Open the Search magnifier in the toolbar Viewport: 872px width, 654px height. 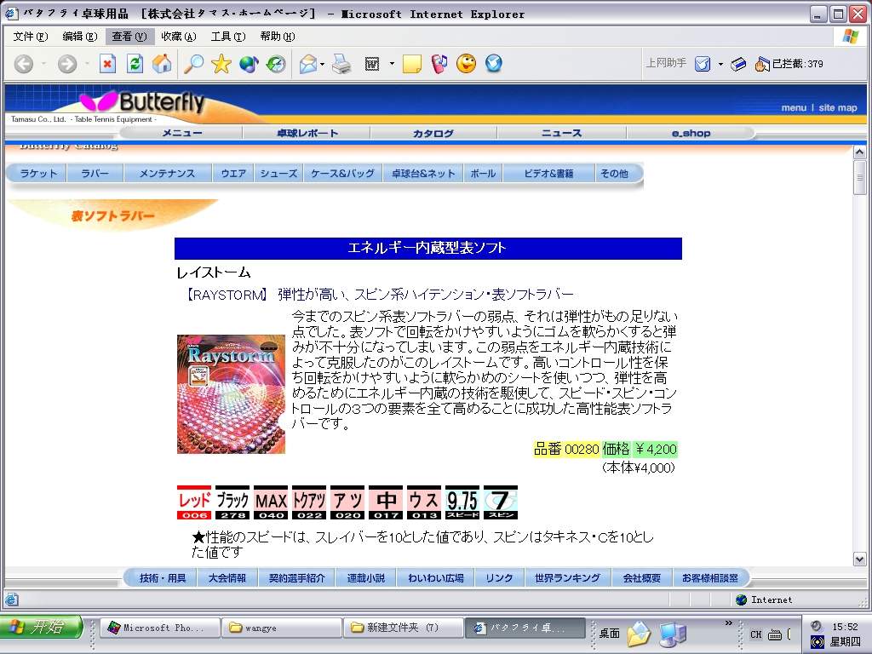point(193,64)
